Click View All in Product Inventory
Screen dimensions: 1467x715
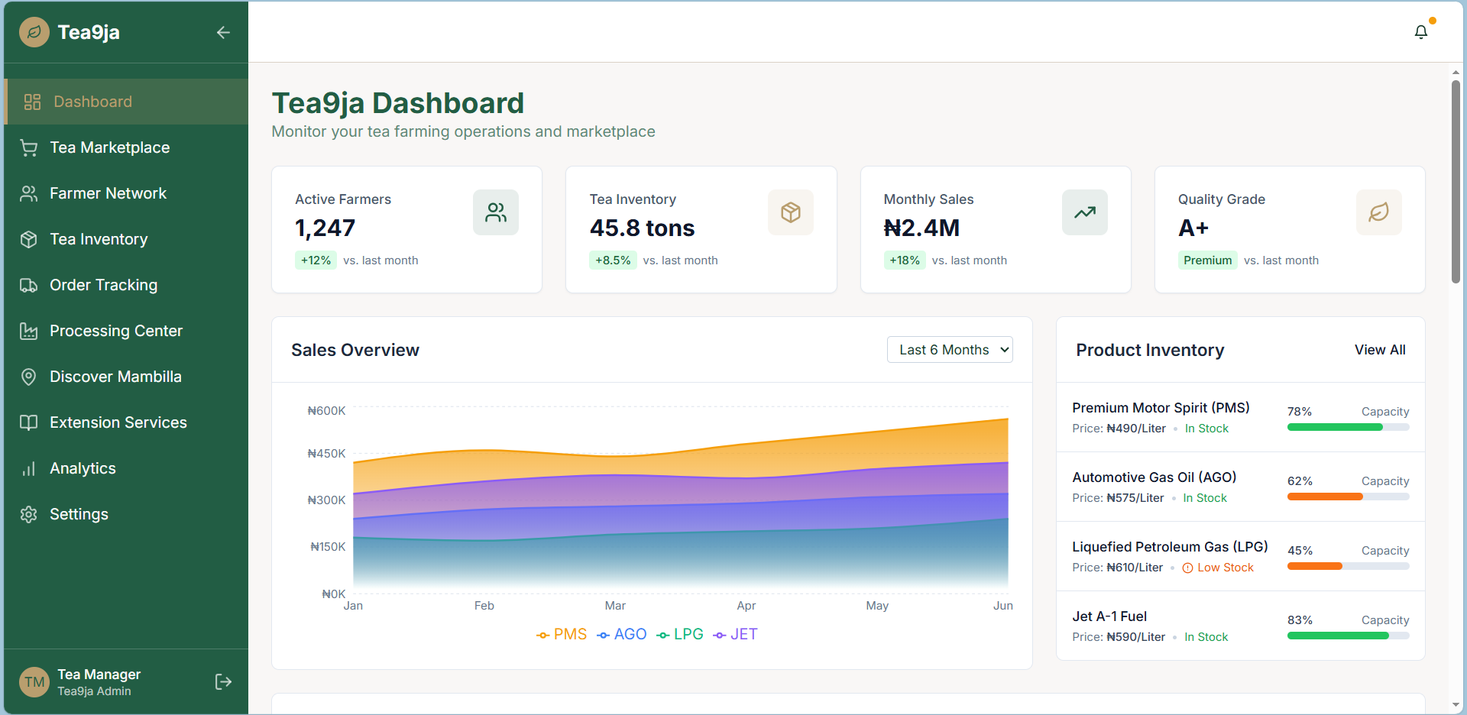point(1379,350)
